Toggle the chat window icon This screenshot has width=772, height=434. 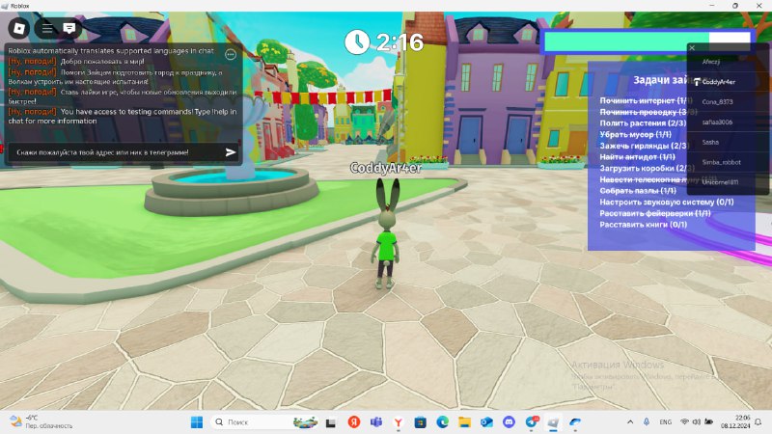(69, 28)
